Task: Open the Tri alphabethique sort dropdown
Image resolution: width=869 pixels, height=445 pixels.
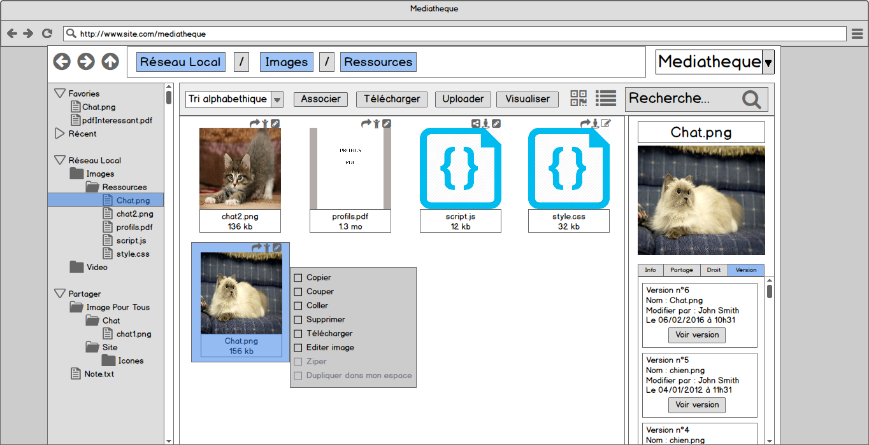Action: 277,99
